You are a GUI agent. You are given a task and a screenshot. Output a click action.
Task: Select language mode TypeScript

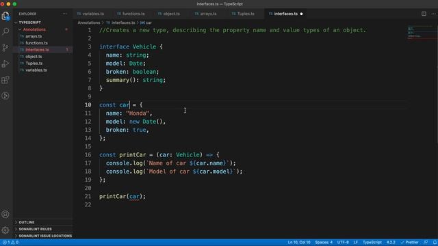tap(372, 243)
